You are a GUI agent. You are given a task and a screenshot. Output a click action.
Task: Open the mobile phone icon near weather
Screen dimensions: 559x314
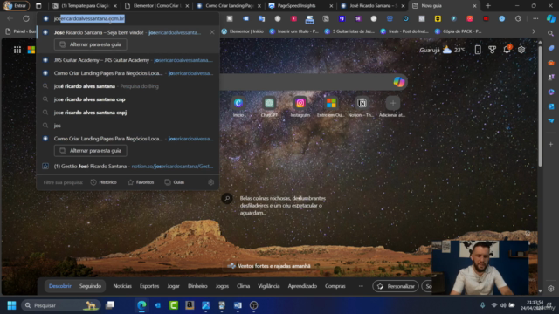[x=478, y=50]
